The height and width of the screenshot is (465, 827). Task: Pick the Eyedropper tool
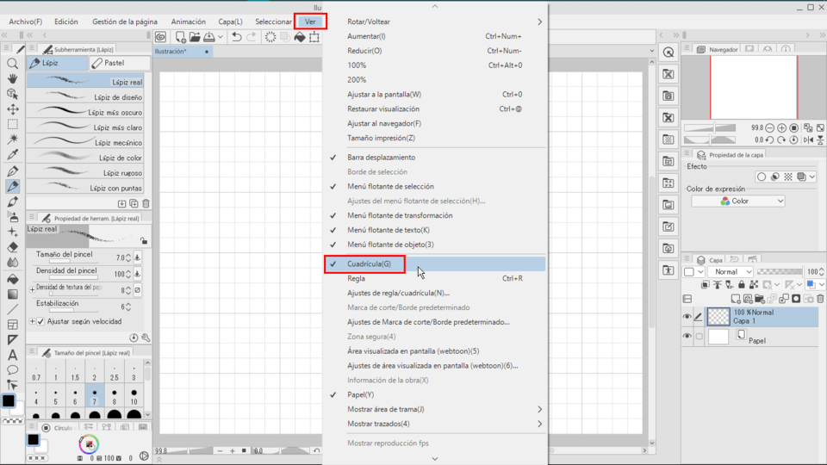tap(13, 155)
